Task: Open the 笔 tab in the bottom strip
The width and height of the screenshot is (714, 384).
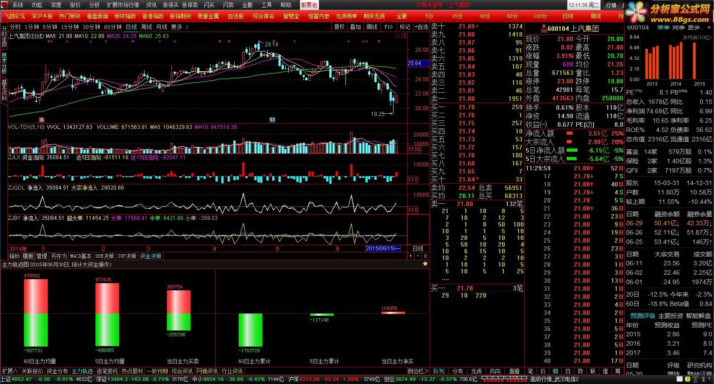Action: point(530,371)
